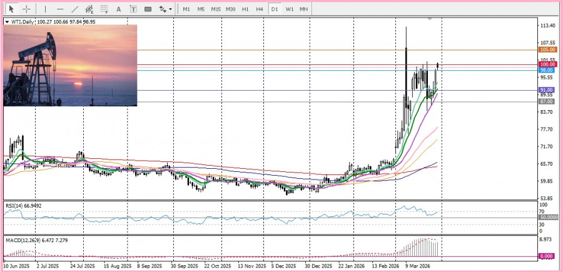
Task: Click the oil pump sunset image
Action: click(x=70, y=64)
